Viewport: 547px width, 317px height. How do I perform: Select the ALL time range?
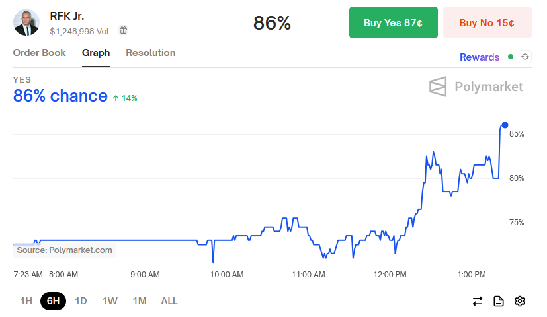pos(169,301)
